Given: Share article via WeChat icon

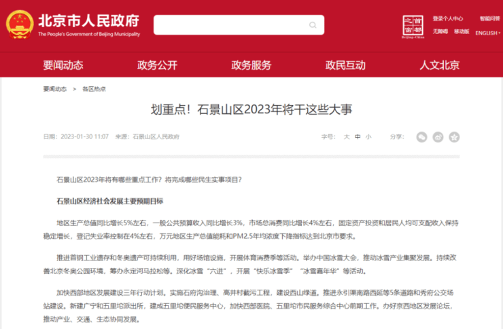Looking at the screenshot, I should pyautogui.click(x=421, y=137).
